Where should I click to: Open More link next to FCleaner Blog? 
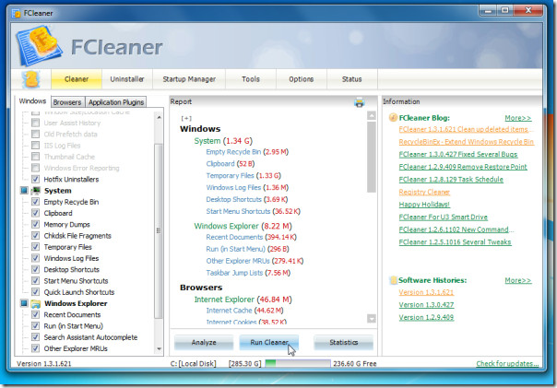[518, 118]
